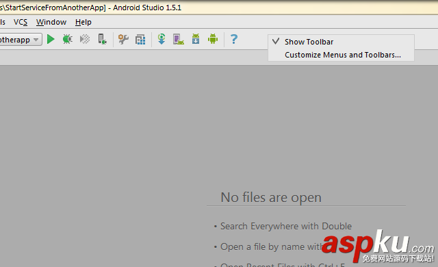Image resolution: width=438 pixels, height=267 pixels.
Task: Open the VCS menu
Action: 21,22
